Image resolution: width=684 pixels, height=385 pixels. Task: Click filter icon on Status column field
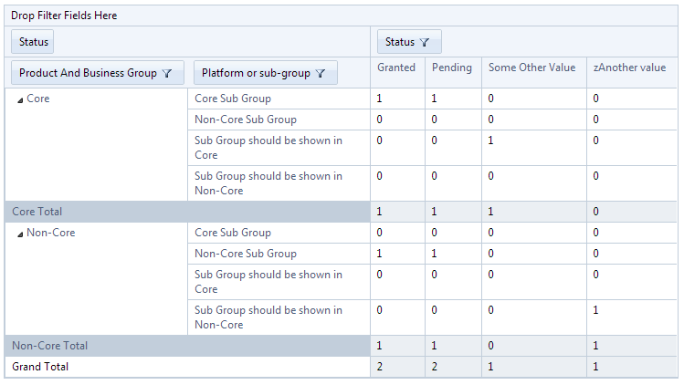click(426, 42)
